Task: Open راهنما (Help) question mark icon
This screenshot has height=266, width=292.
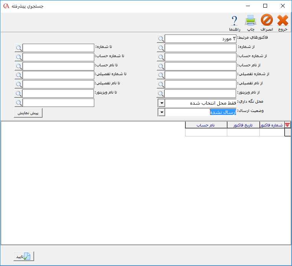Action: [235, 21]
